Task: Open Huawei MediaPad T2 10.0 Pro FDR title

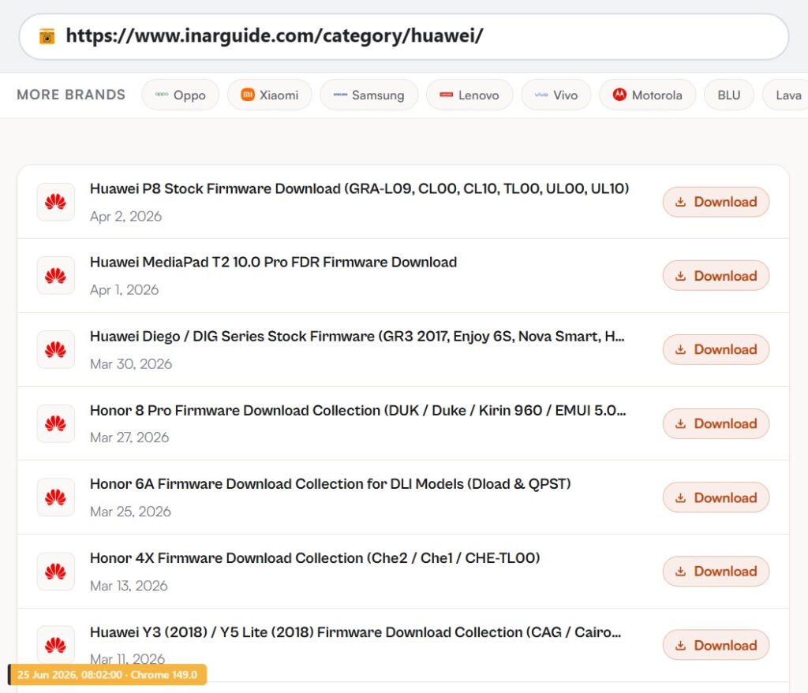Action: (273, 263)
